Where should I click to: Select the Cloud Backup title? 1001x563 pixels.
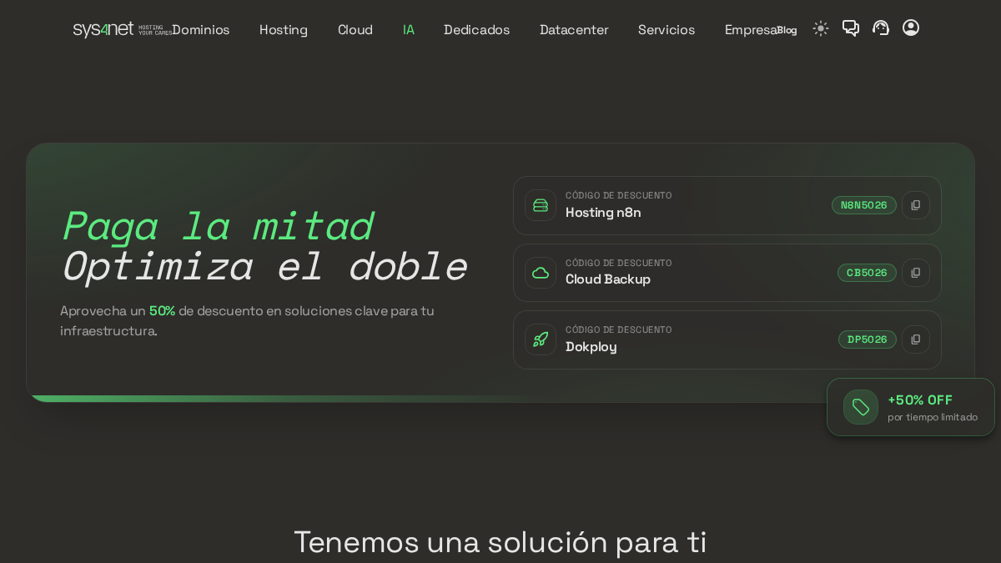coord(608,279)
